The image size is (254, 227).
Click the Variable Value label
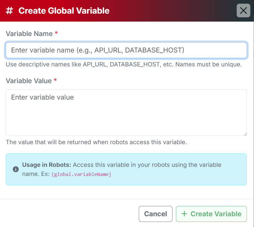pyautogui.click(x=29, y=81)
